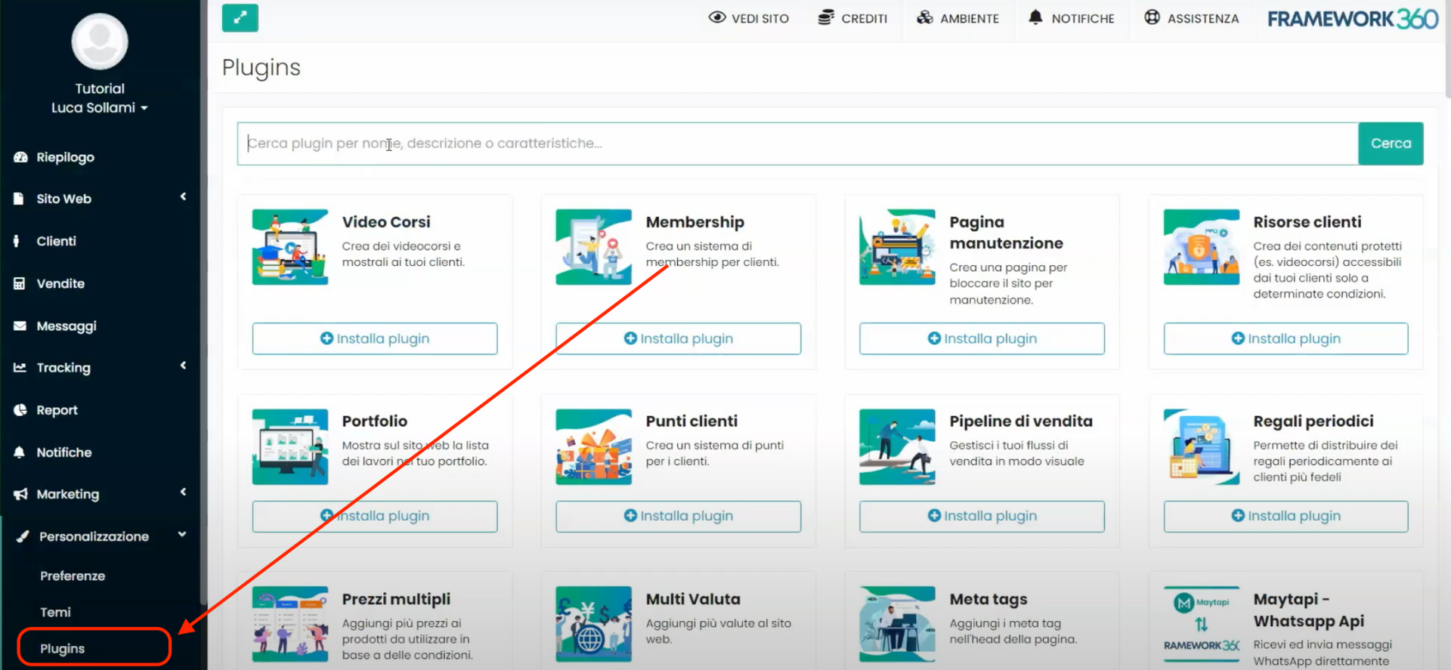The width and height of the screenshot is (1451, 670).
Task: Click the Report pie chart icon
Action: click(20, 410)
